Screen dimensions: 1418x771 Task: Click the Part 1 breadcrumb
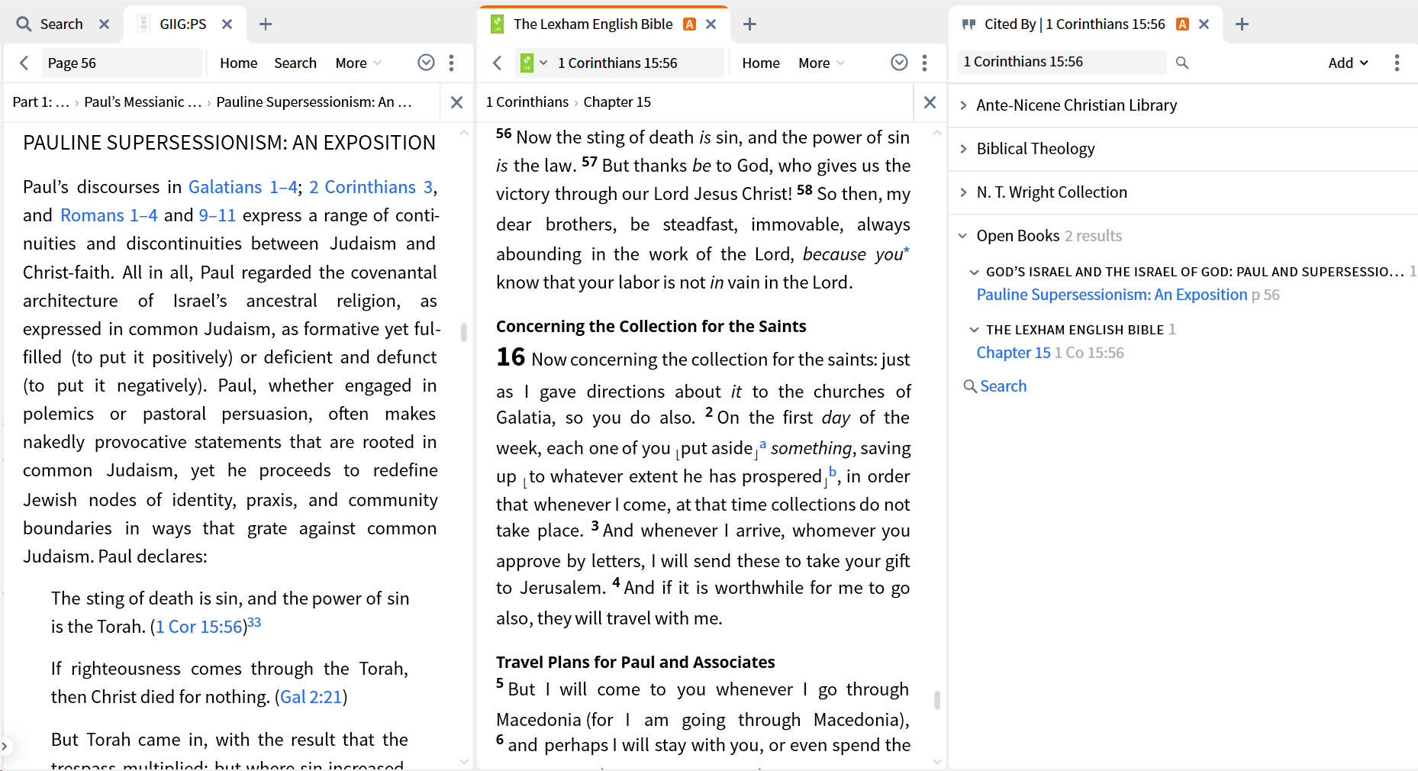(41, 102)
